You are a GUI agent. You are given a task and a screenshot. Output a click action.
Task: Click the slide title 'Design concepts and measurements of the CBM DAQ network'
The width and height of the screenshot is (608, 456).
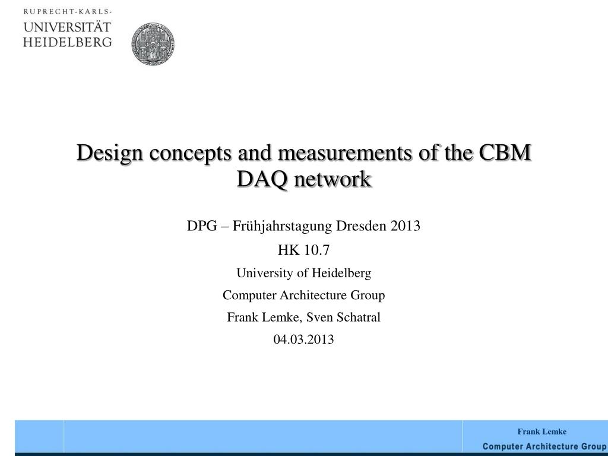tap(303, 166)
